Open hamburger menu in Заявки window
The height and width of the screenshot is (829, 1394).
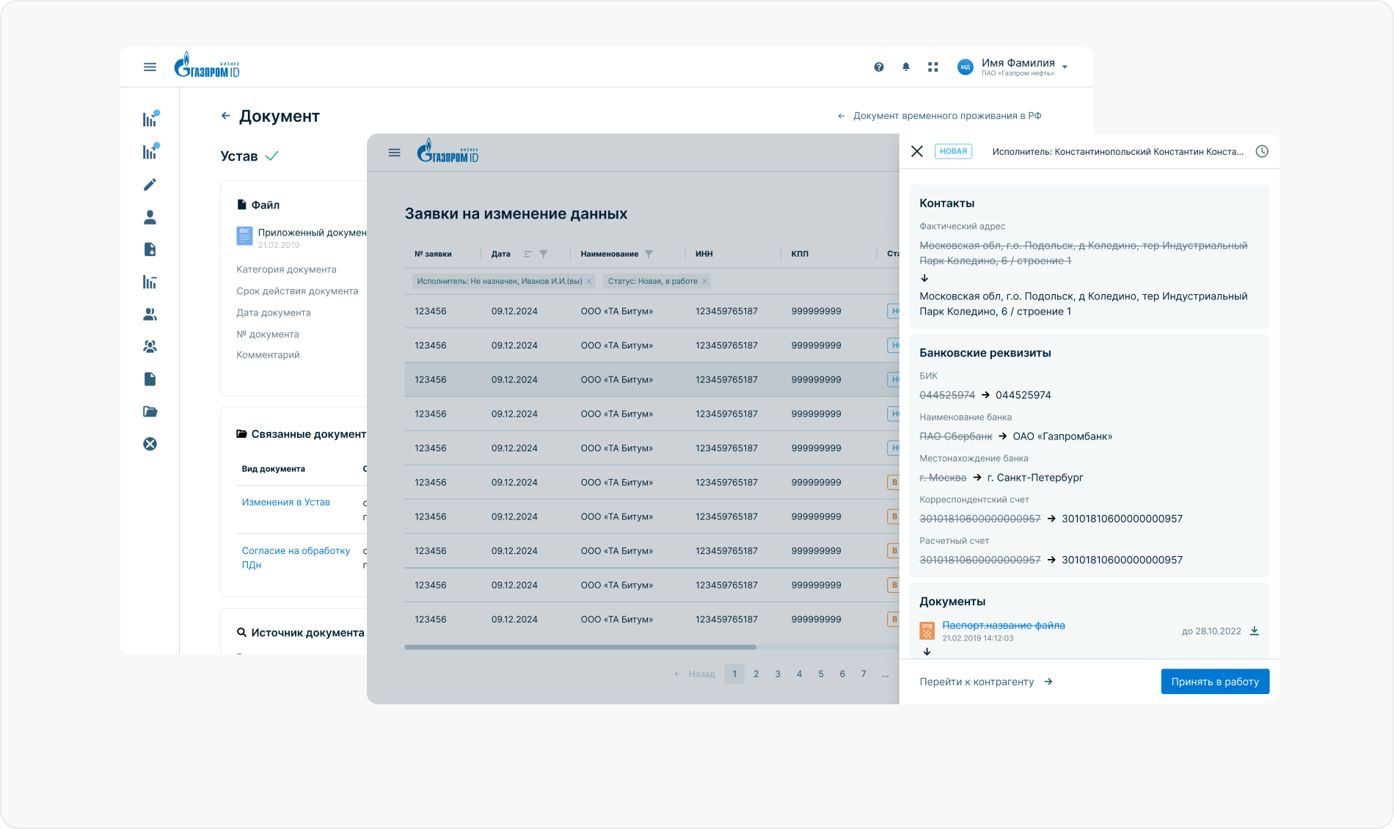point(394,153)
